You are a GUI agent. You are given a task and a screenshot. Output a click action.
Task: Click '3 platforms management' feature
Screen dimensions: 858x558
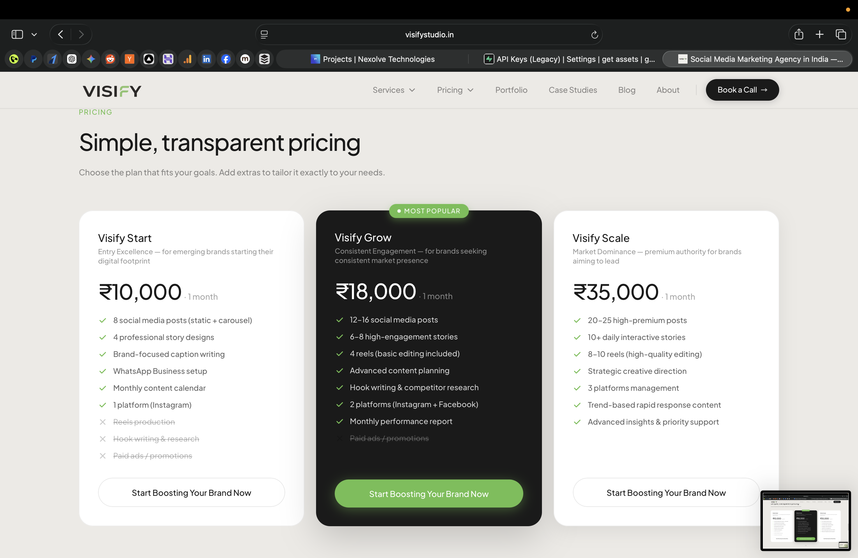633,388
